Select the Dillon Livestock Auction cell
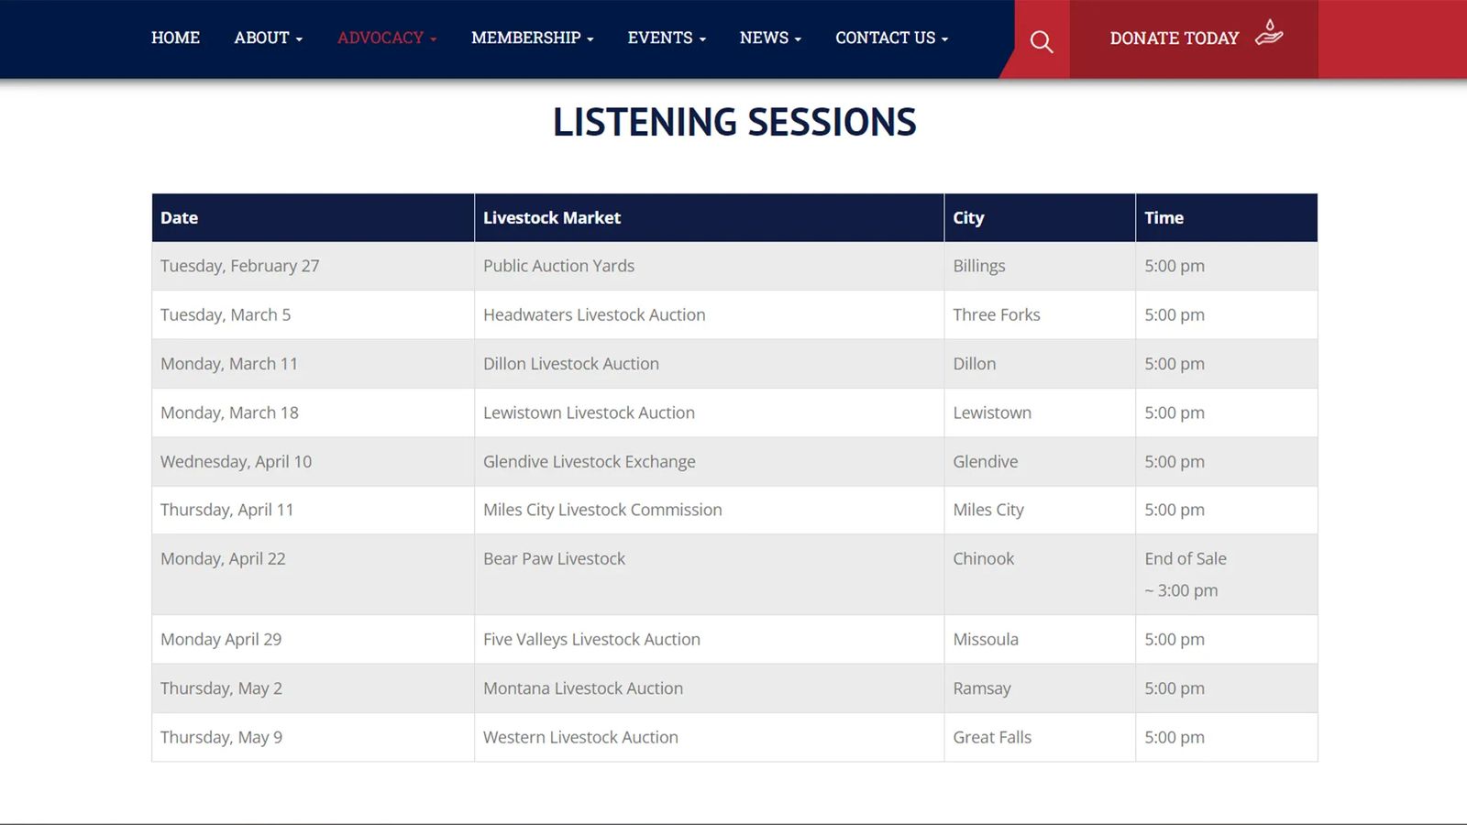Viewport: 1467px width, 825px height. point(709,364)
